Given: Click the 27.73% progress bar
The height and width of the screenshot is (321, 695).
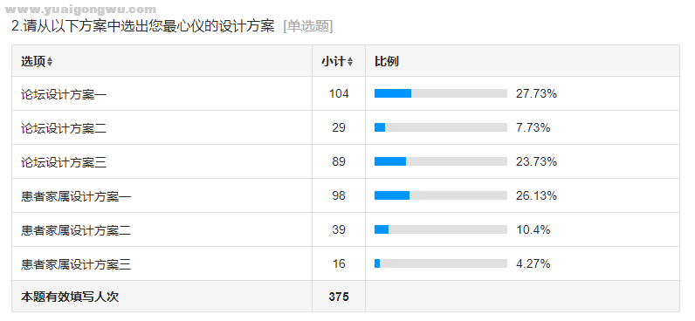Looking at the screenshot, I should pos(441,93).
